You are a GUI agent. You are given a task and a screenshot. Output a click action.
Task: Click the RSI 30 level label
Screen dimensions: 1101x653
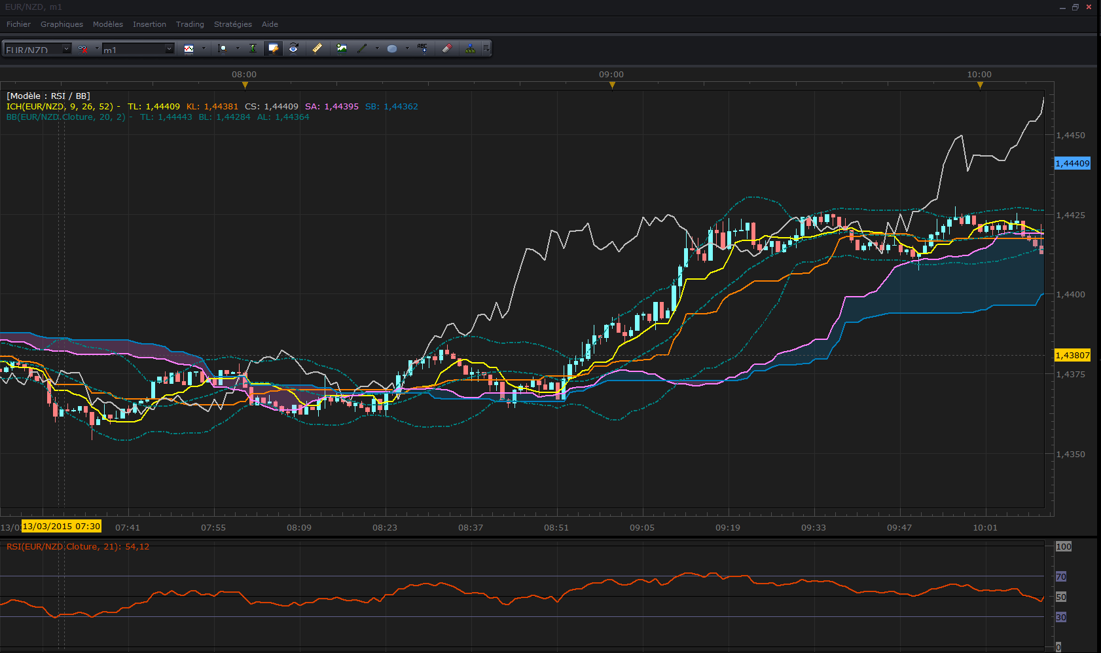pos(1061,617)
